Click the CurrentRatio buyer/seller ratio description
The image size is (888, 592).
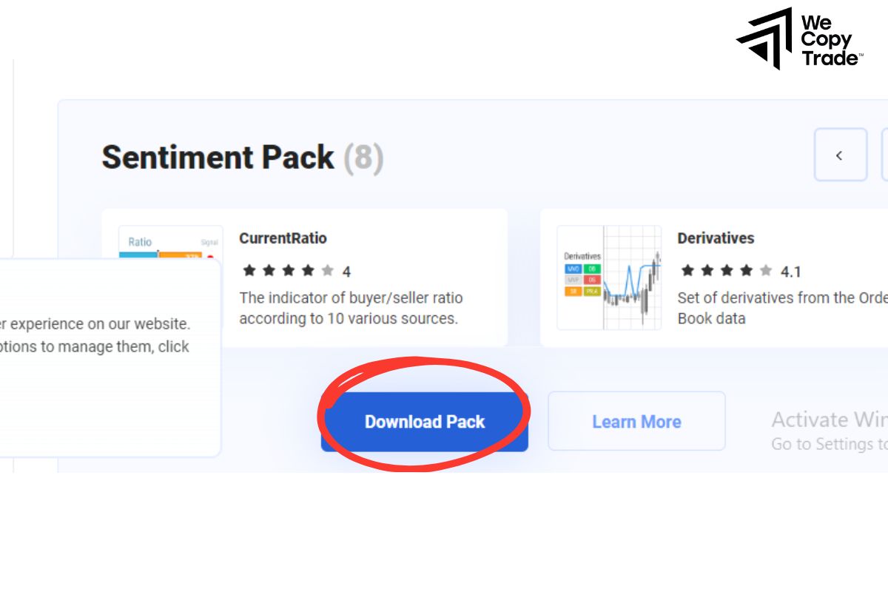click(351, 309)
